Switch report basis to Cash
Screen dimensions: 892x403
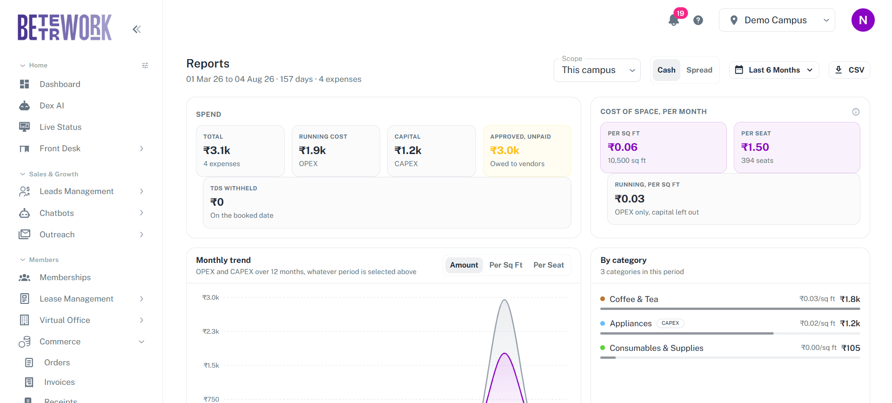pos(666,70)
